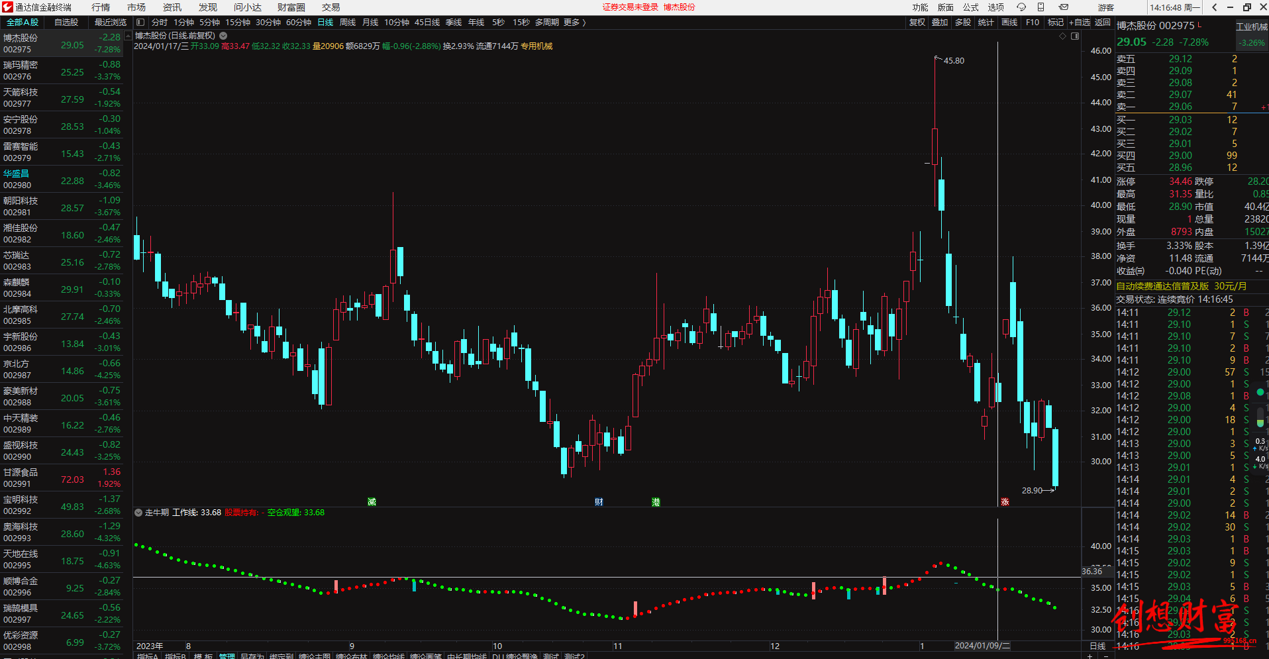Click the 港 marker on the chart timeline
The height and width of the screenshot is (659, 1269).
[x=656, y=502]
